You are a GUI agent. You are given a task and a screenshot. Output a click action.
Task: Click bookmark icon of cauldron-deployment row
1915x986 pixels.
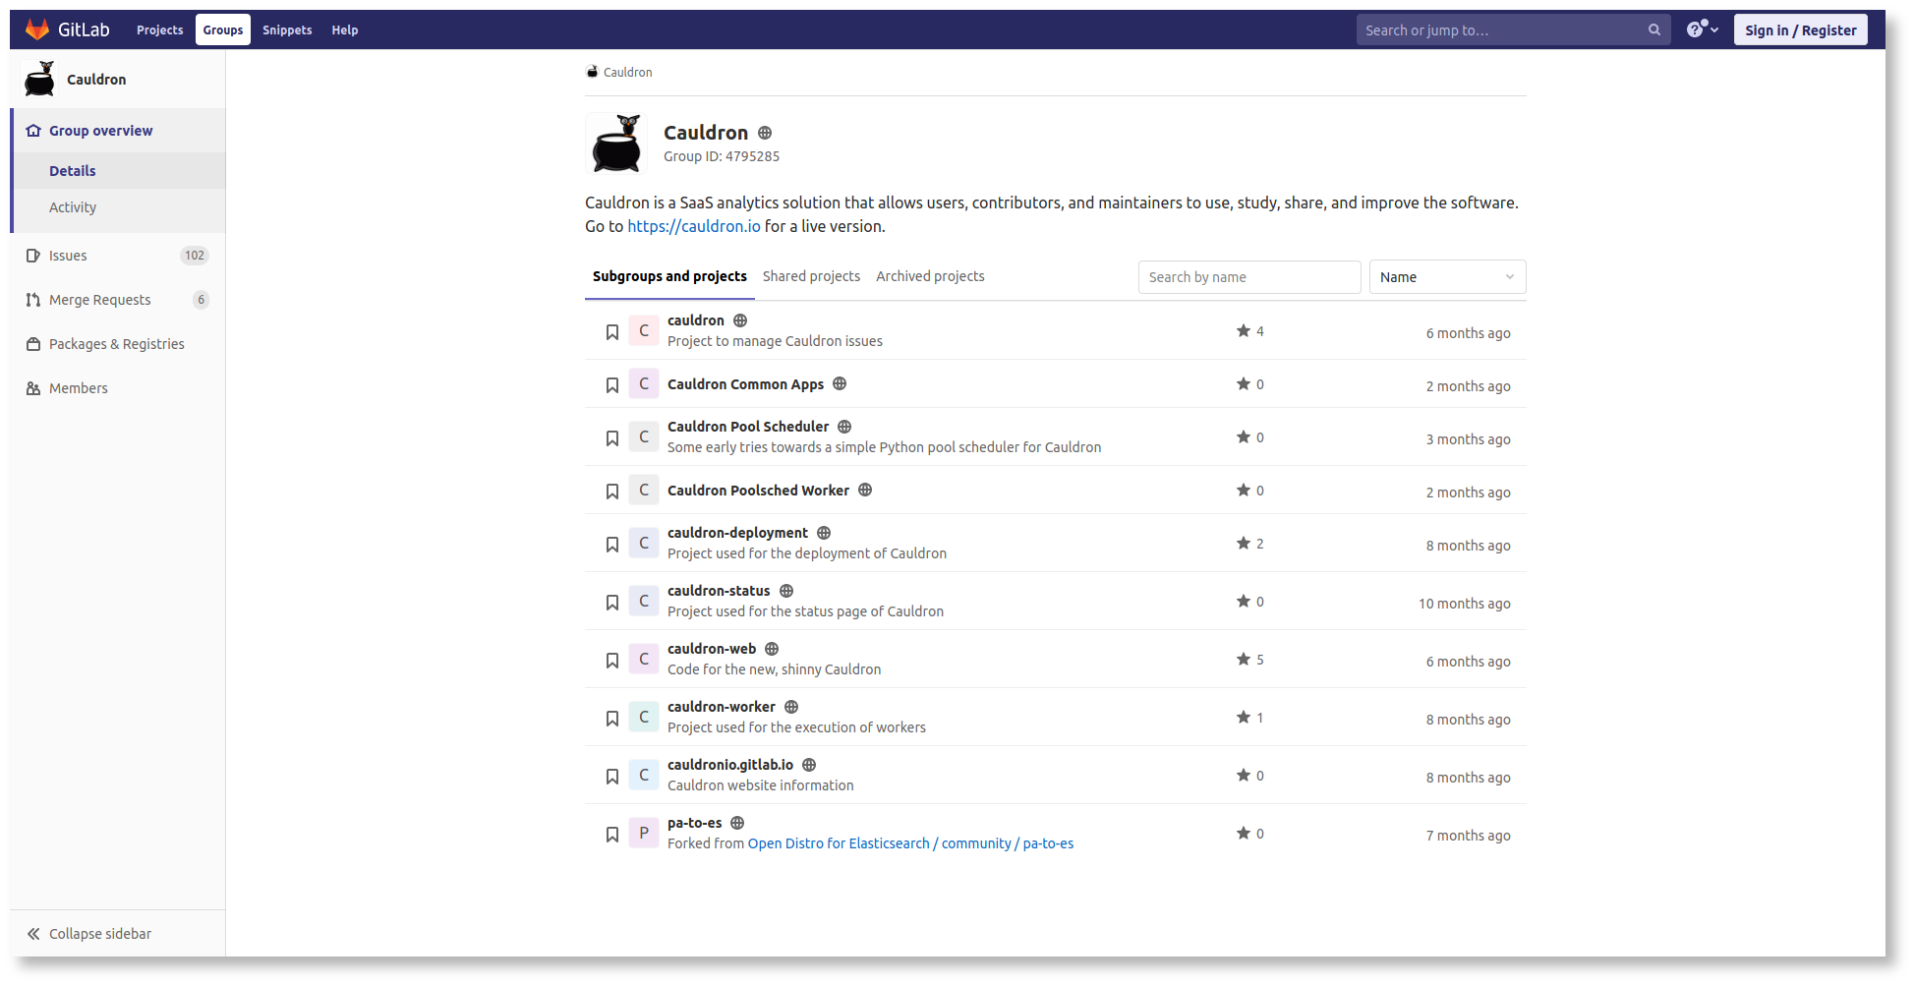coord(612,545)
